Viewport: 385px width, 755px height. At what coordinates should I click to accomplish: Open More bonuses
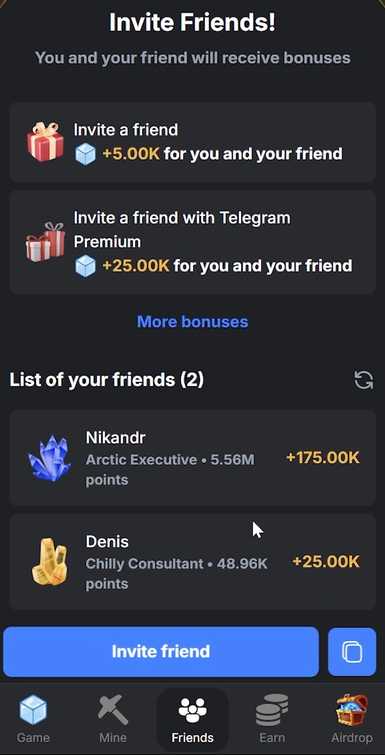193,322
